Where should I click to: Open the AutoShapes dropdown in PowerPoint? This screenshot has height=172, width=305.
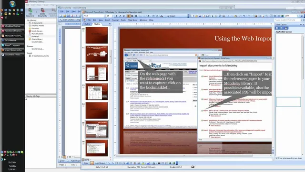(101, 163)
